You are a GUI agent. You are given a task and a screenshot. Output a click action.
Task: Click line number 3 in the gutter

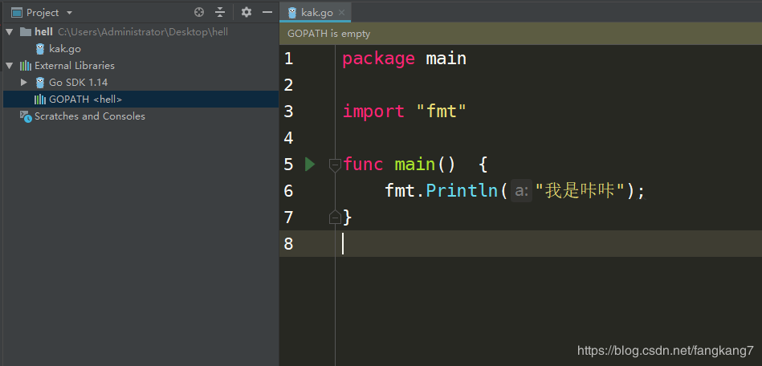(x=289, y=112)
